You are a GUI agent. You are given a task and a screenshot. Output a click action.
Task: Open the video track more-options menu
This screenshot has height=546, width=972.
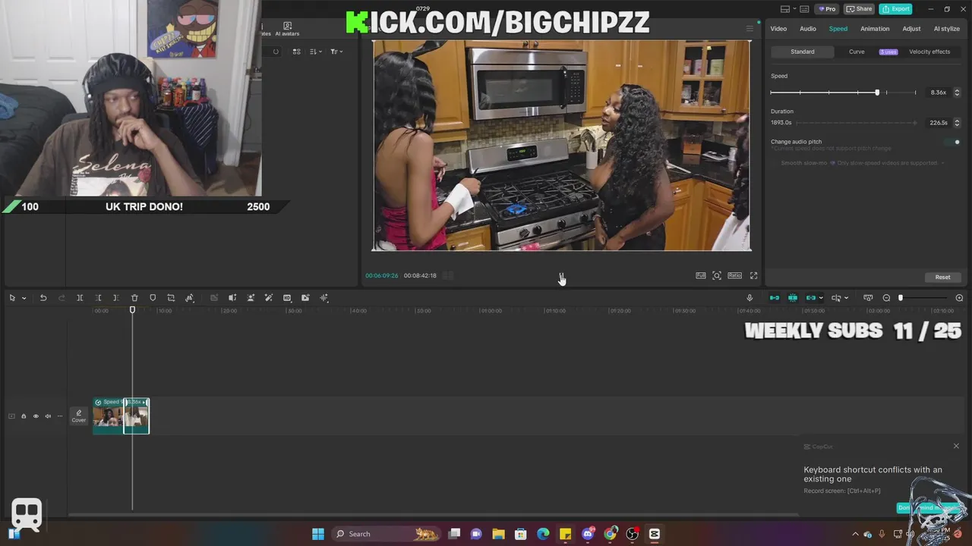60,416
